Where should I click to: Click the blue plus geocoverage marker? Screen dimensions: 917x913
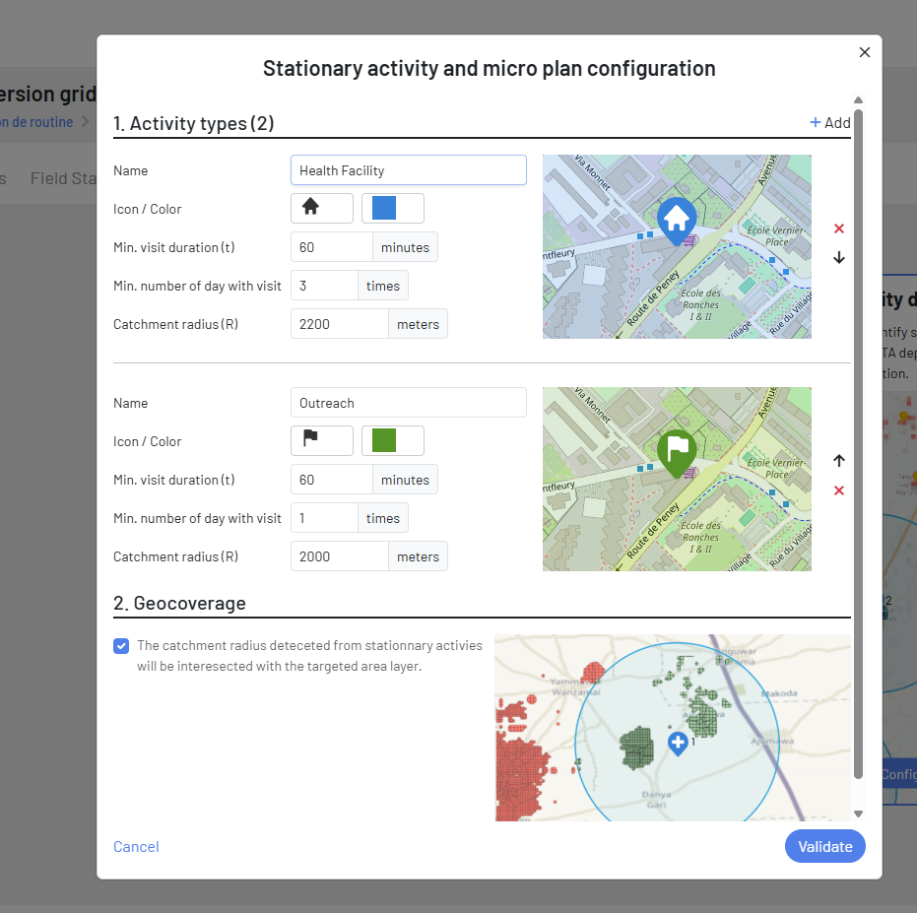point(678,744)
